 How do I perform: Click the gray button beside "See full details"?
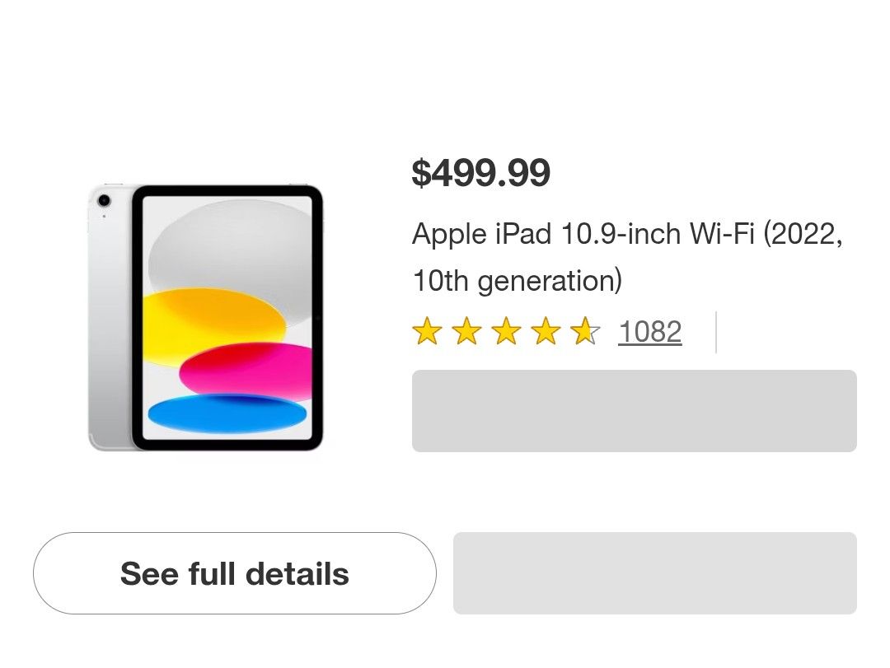click(655, 572)
